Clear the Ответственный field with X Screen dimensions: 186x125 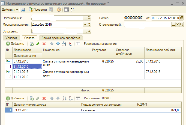coord(178,25)
